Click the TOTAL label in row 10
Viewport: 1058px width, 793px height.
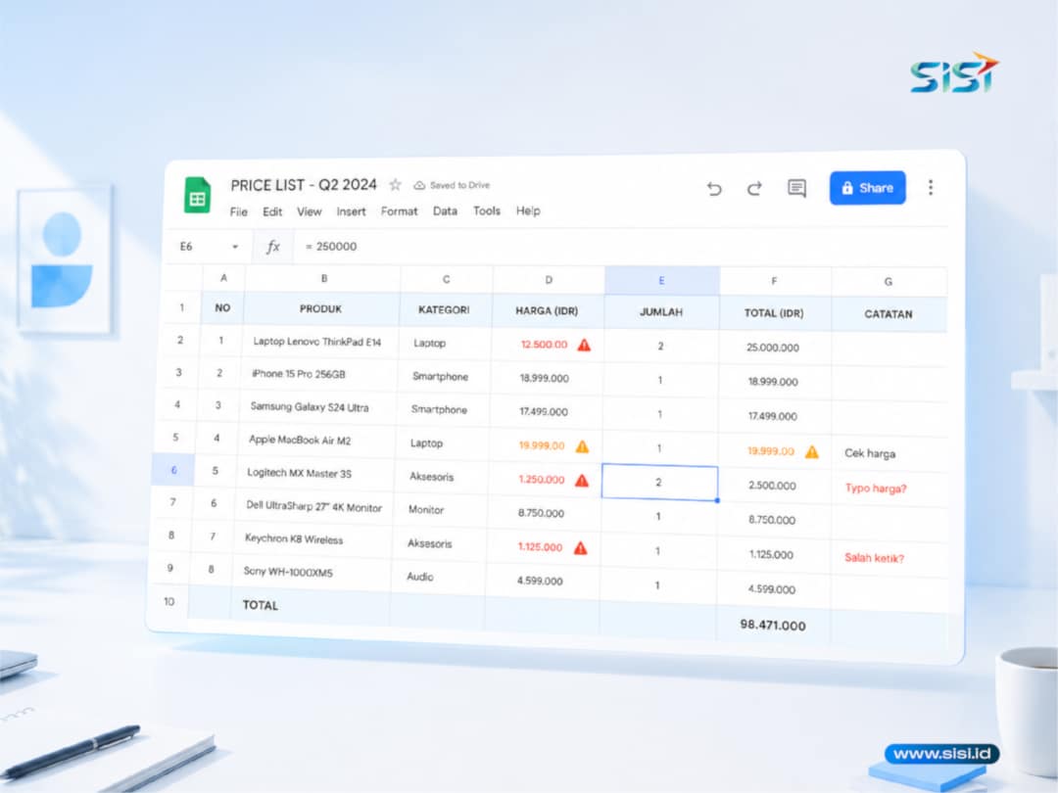pos(261,606)
